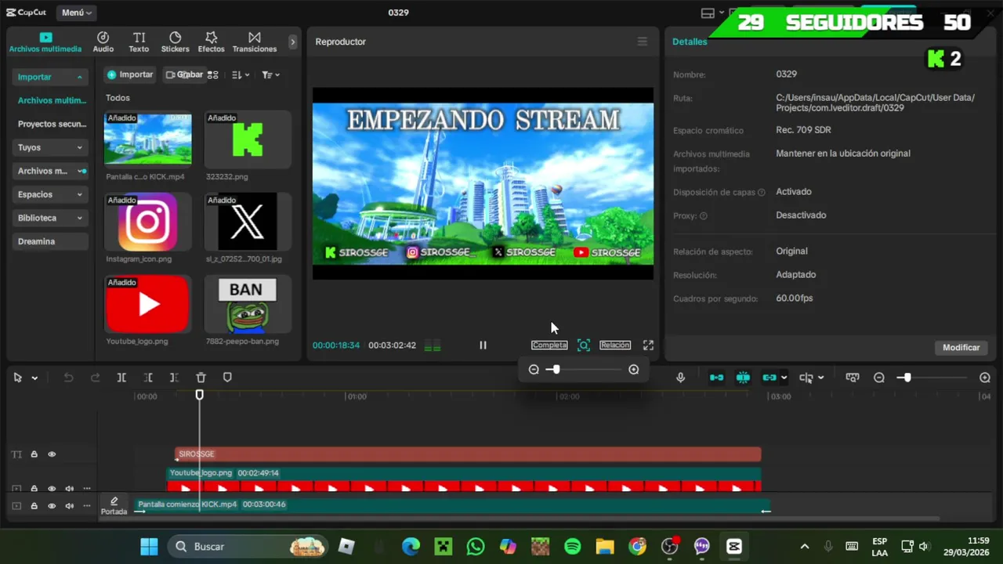Zoom in the player preview

[x=633, y=370]
